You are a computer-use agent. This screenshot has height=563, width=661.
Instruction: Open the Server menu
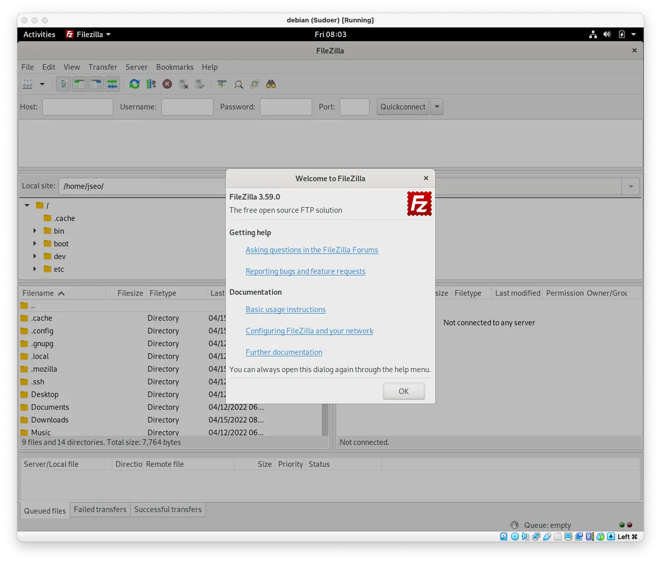tap(137, 67)
